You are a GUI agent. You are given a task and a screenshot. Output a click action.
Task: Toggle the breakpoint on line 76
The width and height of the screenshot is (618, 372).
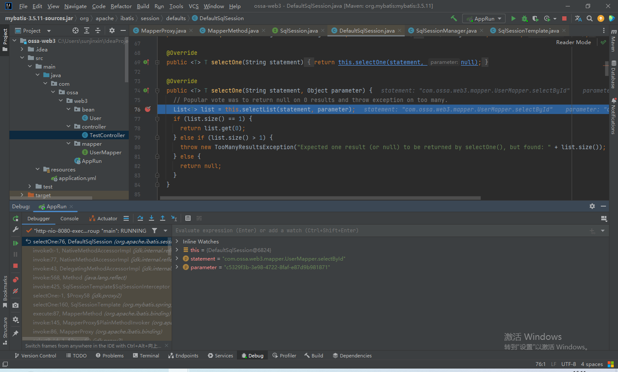148,109
